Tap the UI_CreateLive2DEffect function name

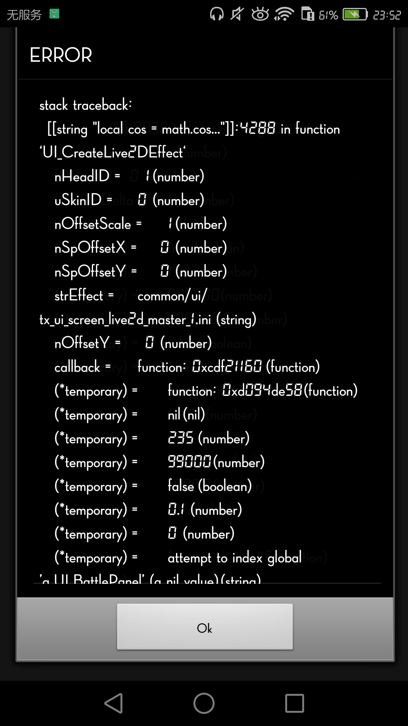click(113, 152)
